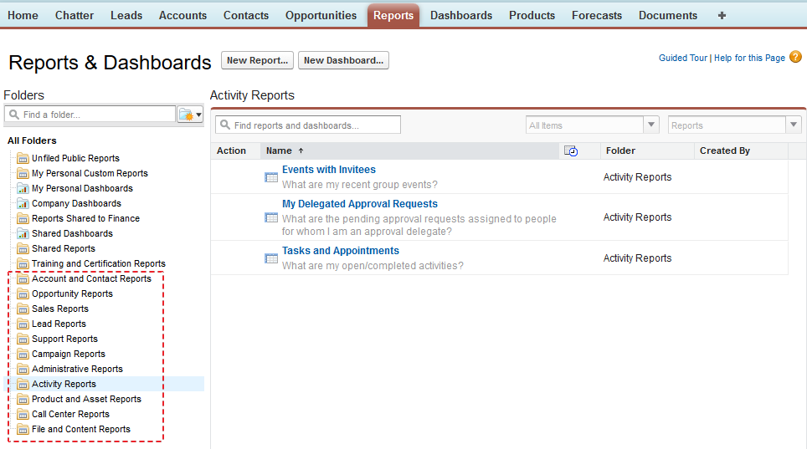Select the Sales Reports folder label
This screenshot has height=449, width=807.
pyautogui.click(x=60, y=309)
